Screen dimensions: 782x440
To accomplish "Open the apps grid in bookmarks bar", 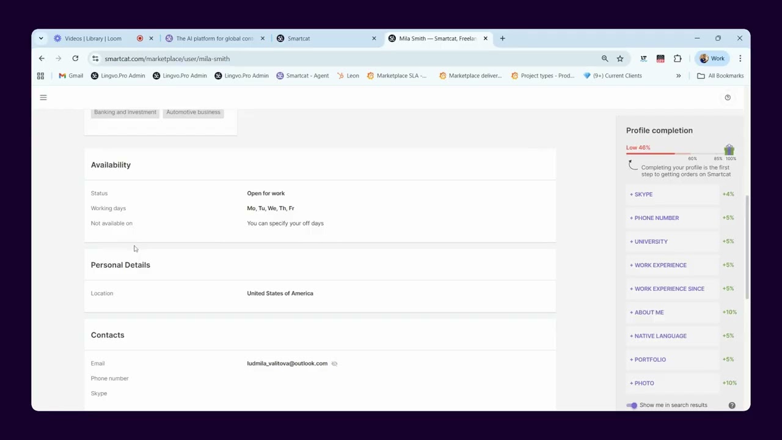I will [x=40, y=76].
